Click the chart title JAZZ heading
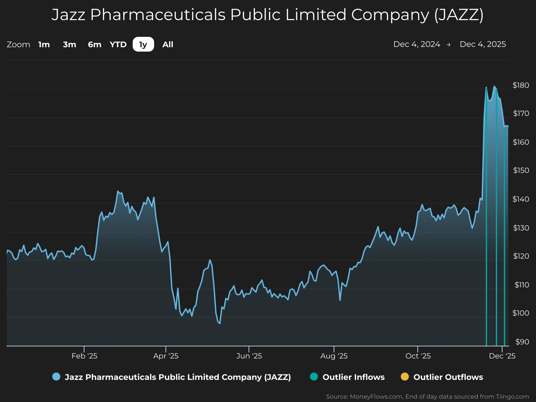This screenshot has width=536, height=402. tap(268, 15)
